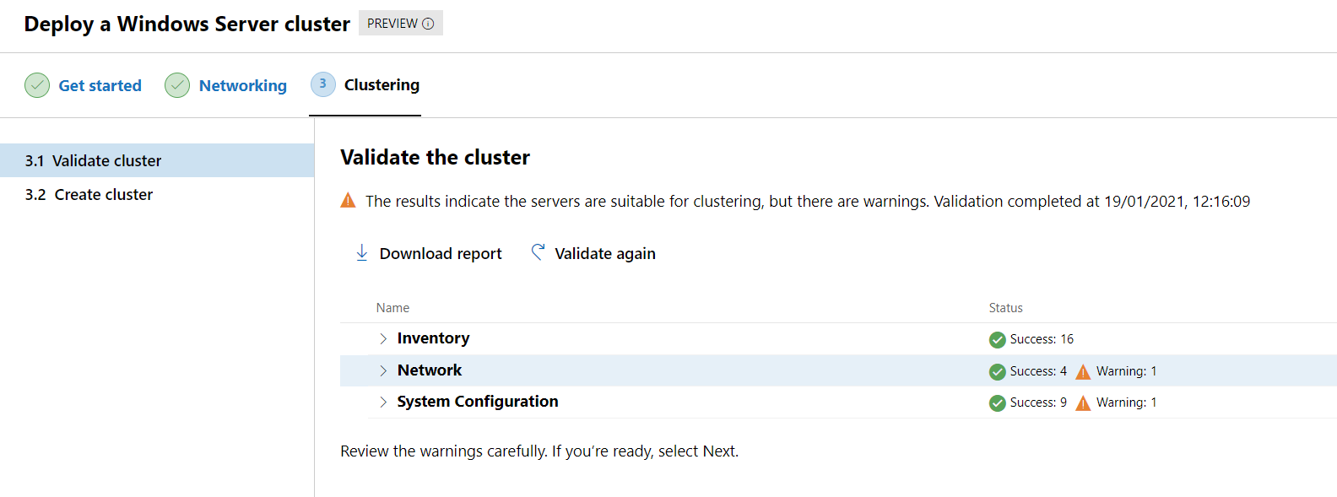Select the Clustering step tab

point(382,84)
